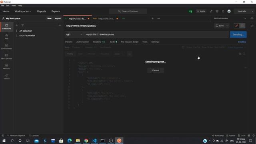Screen dimensions: 256x144
Task: Cancel the sending request
Action: 156,70
